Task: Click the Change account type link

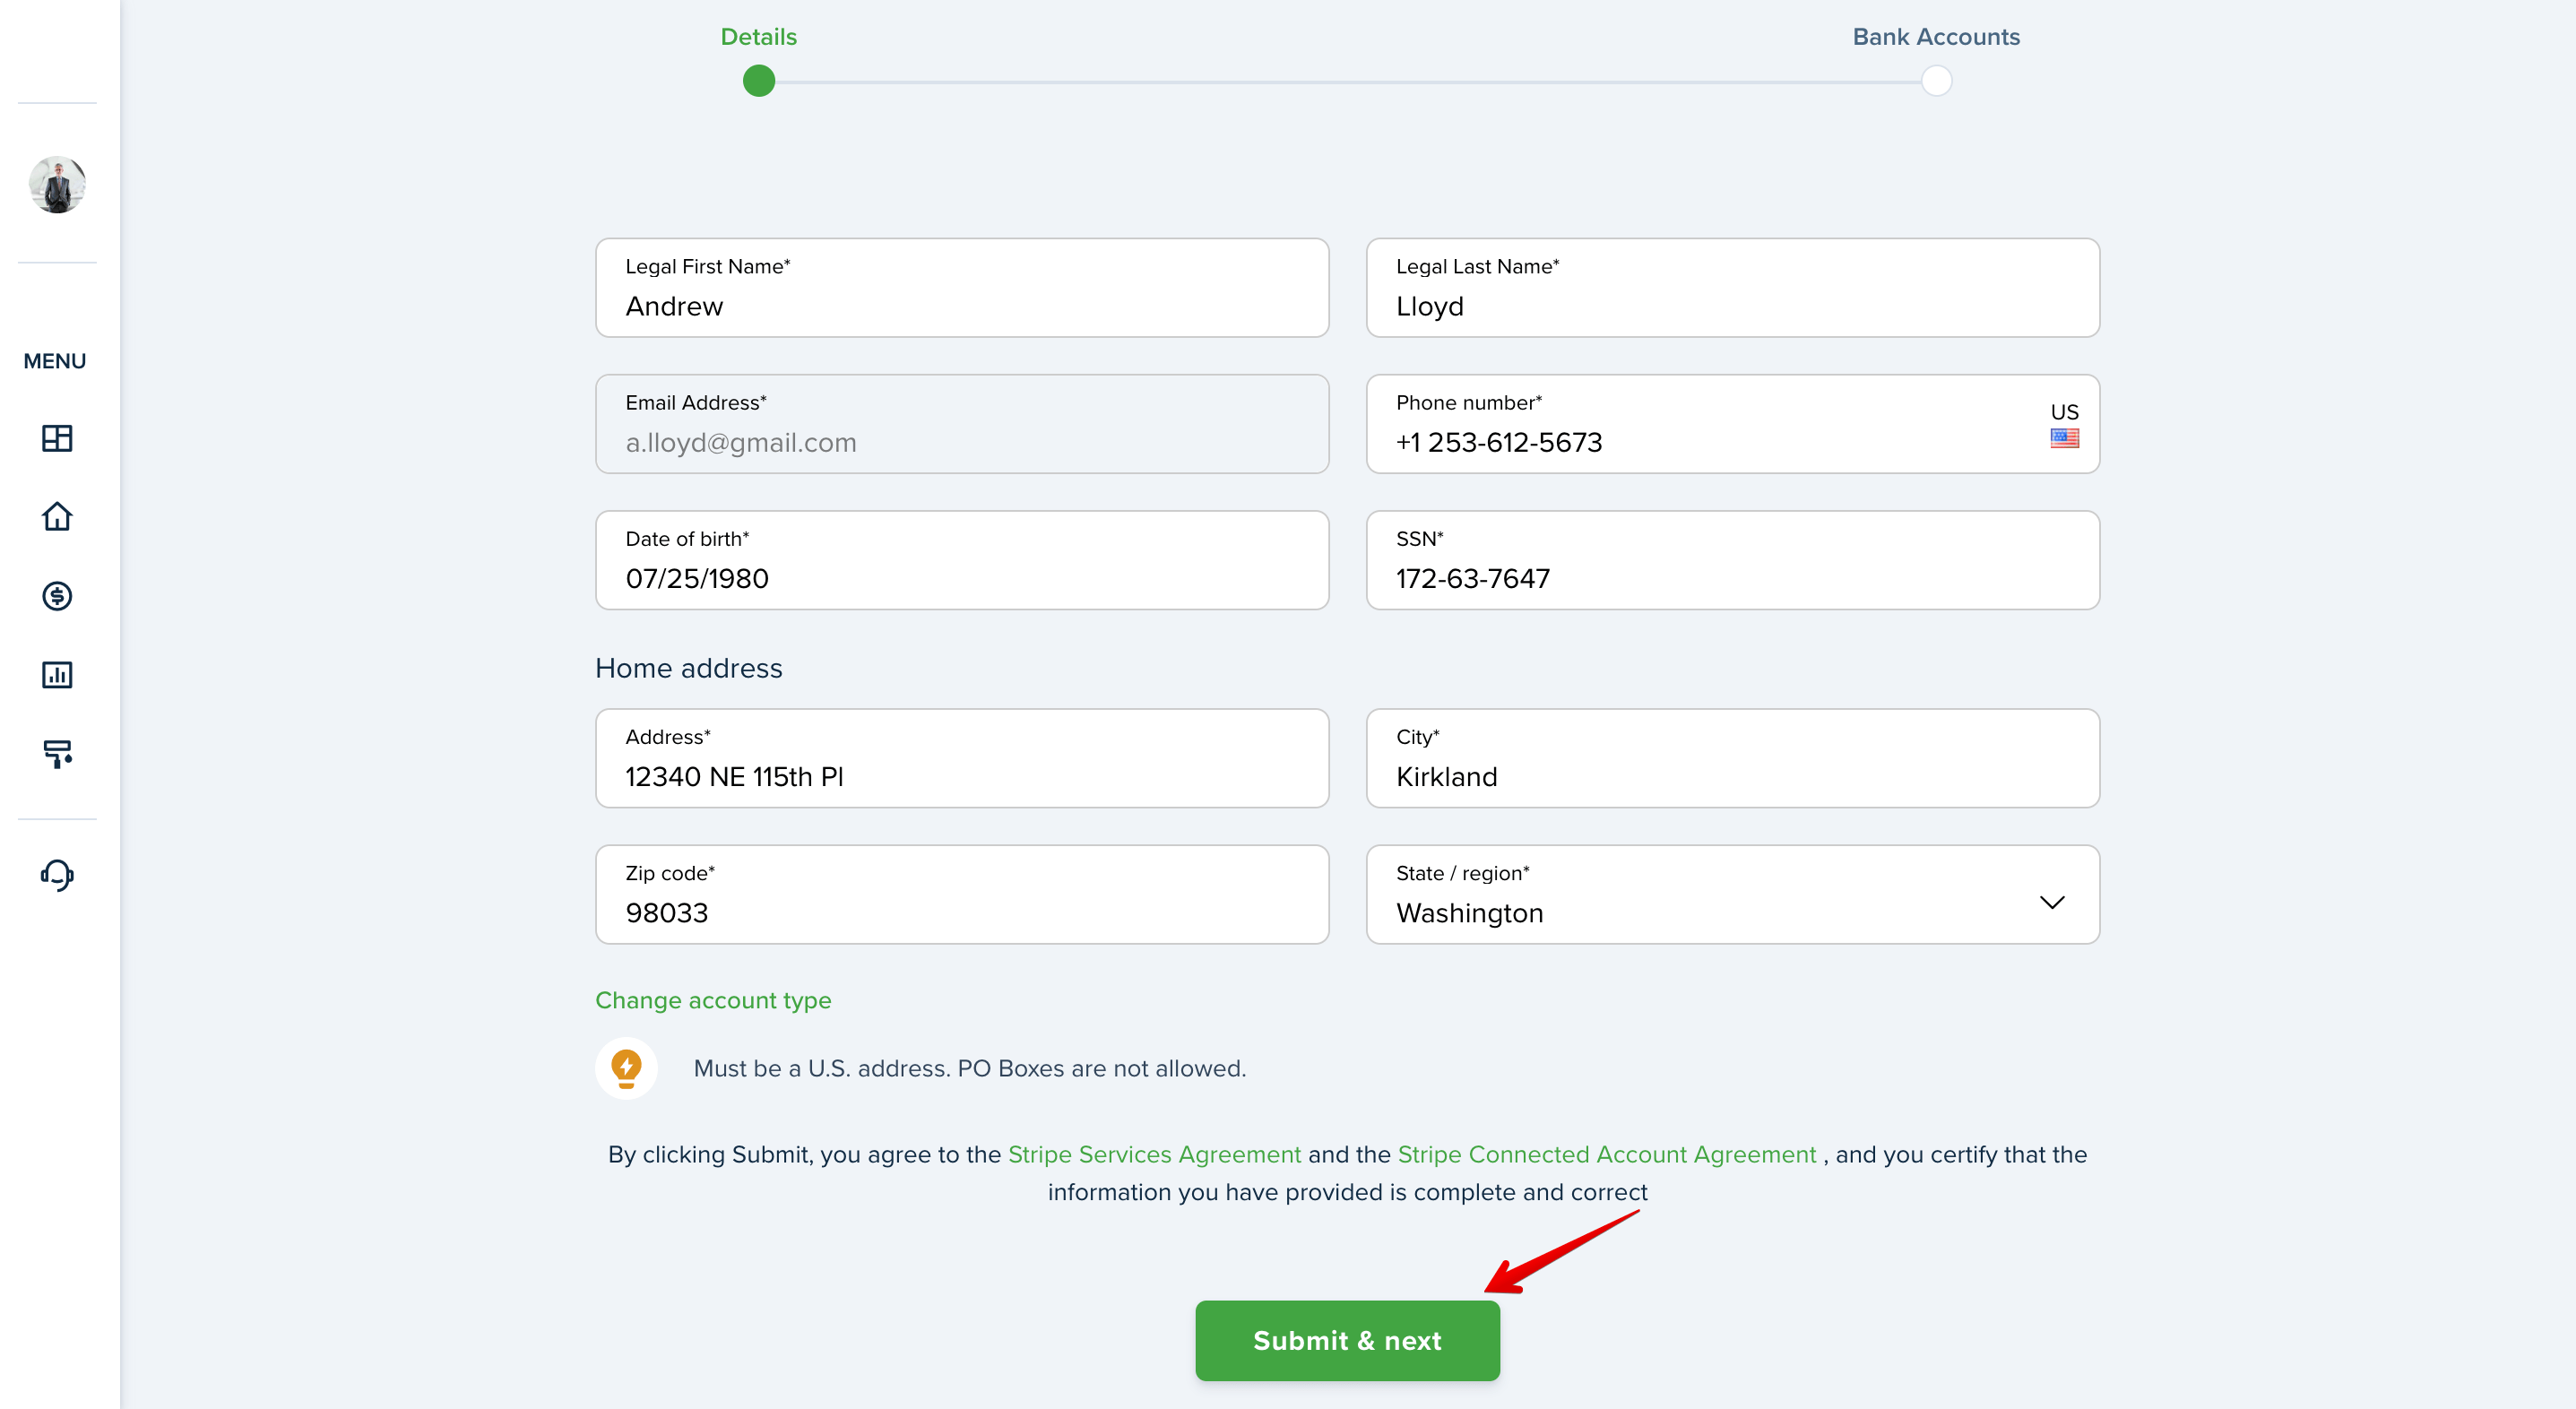Action: click(713, 1000)
